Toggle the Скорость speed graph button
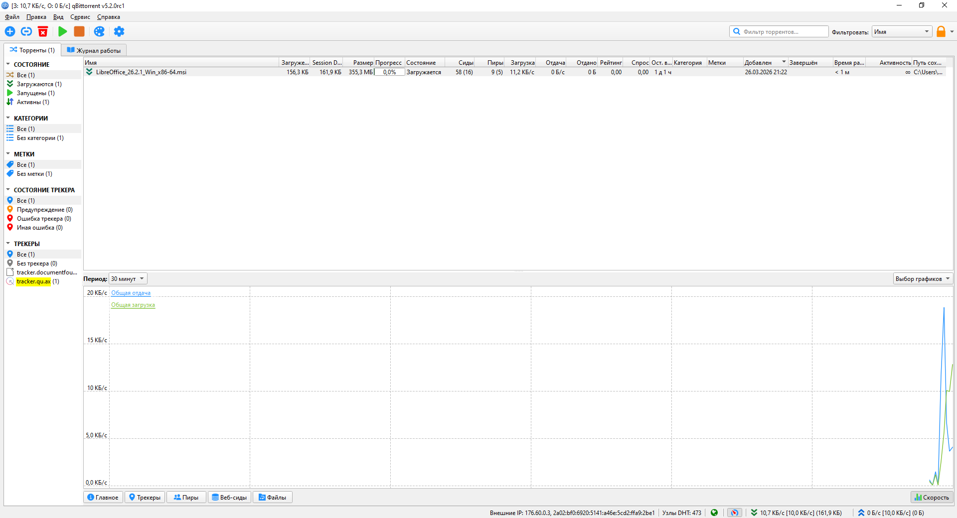 tap(932, 497)
